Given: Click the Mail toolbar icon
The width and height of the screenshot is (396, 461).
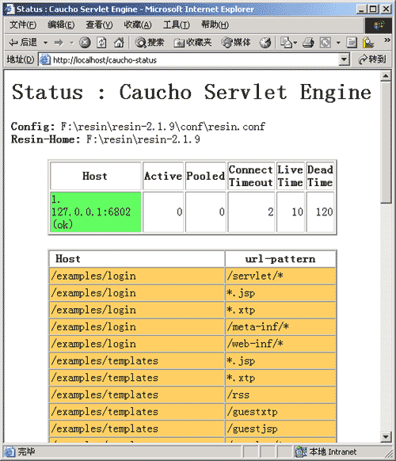Looking at the screenshot, I should [x=286, y=43].
